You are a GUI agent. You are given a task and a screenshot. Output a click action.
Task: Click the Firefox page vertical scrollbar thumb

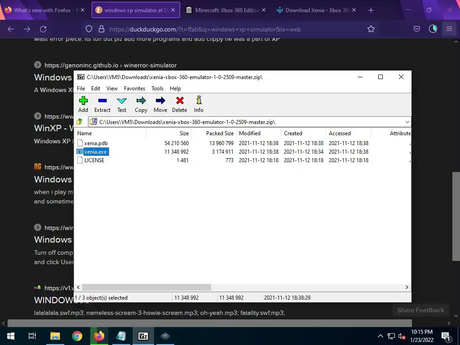click(x=456, y=216)
